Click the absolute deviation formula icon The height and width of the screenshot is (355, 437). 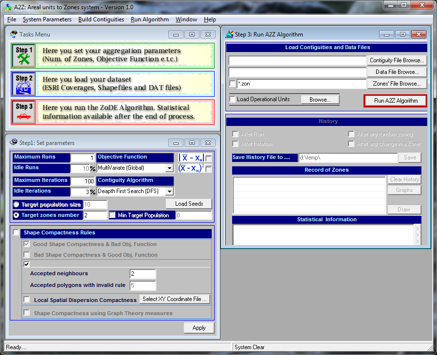191,158
